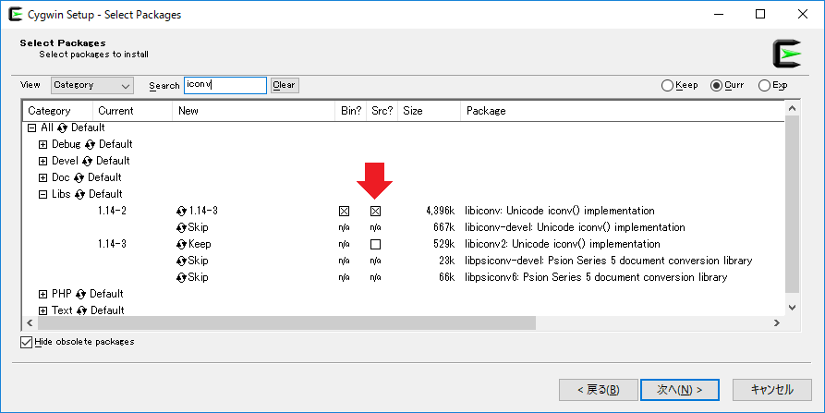Select the Exp radio button
Image resolution: width=825 pixels, height=413 pixels.
[764, 85]
